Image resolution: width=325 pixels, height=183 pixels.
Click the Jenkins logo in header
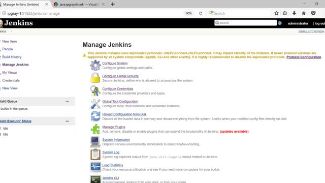17,23
